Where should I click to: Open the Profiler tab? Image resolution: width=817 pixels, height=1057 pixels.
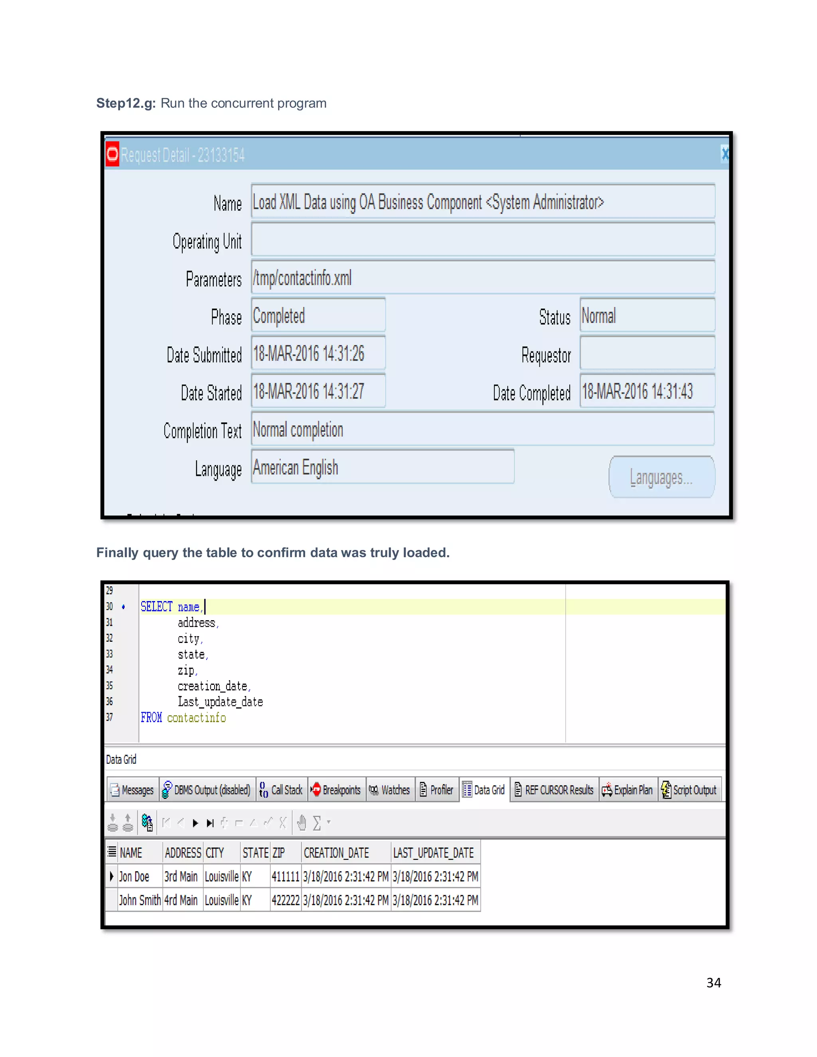click(x=437, y=790)
